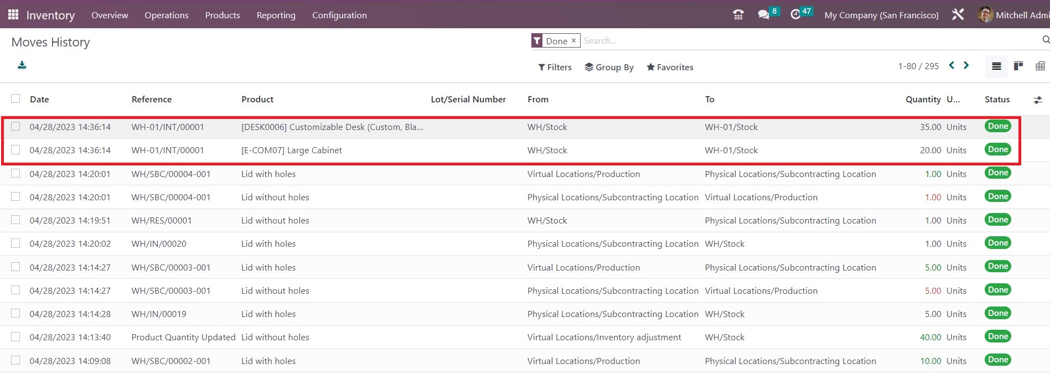Viewport: 1050px width, 374px height.
Task: Open the My Company (San Francisco) switcher
Action: click(x=881, y=15)
